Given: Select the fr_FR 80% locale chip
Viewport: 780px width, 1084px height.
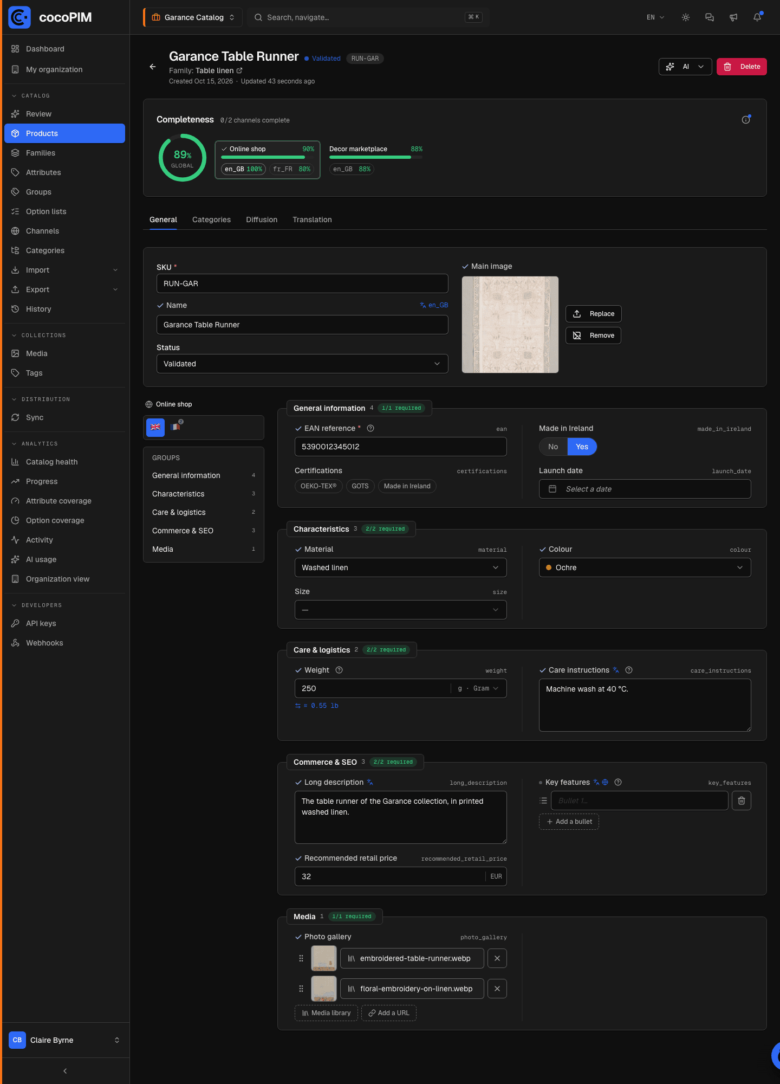Looking at the screenshot, I should tap(292, 169).
